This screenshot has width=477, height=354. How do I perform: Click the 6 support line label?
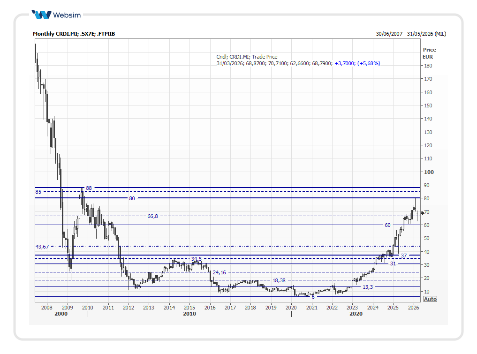pos(313,297)
